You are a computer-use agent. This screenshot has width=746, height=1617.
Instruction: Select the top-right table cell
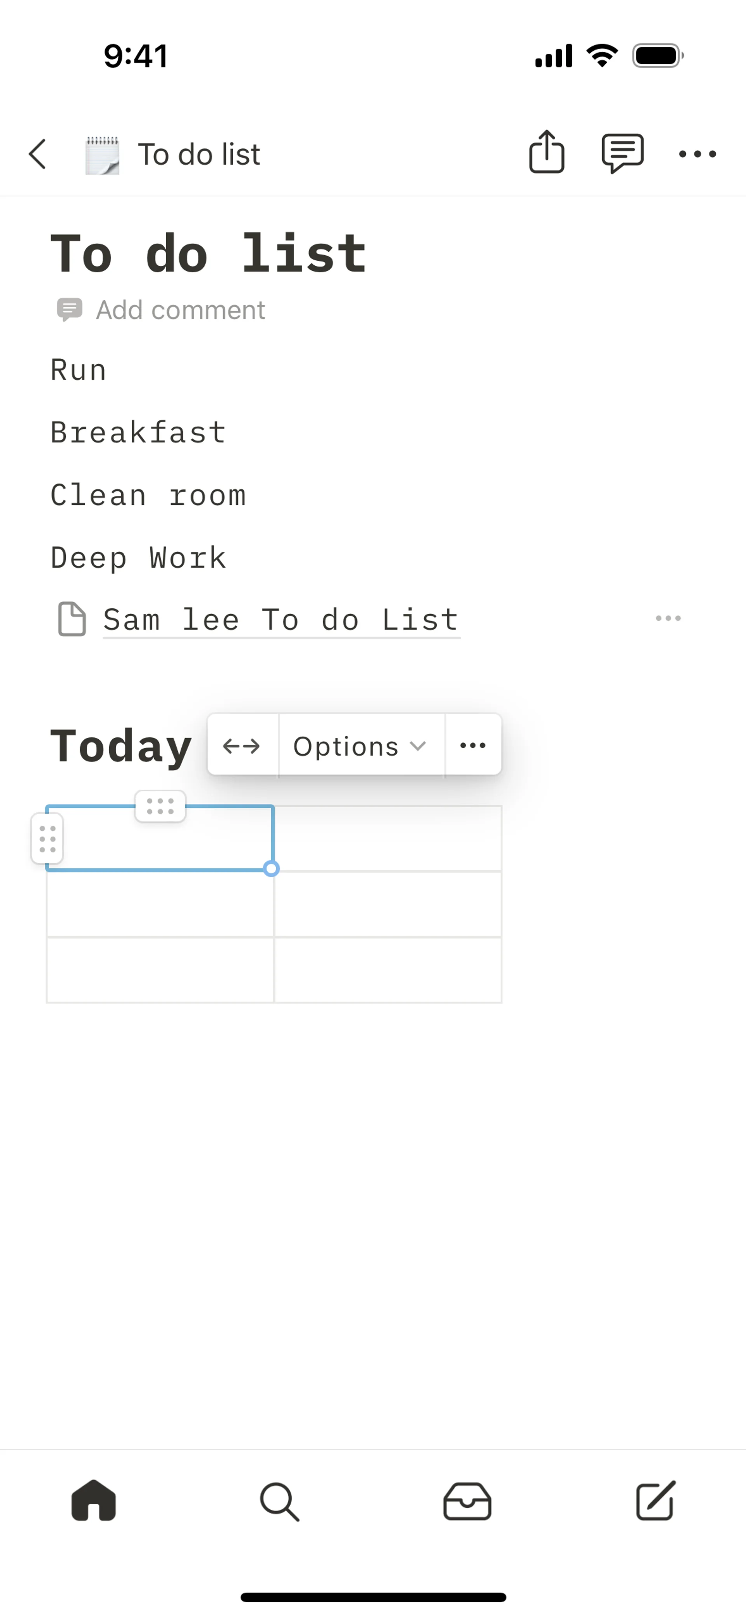388,839
